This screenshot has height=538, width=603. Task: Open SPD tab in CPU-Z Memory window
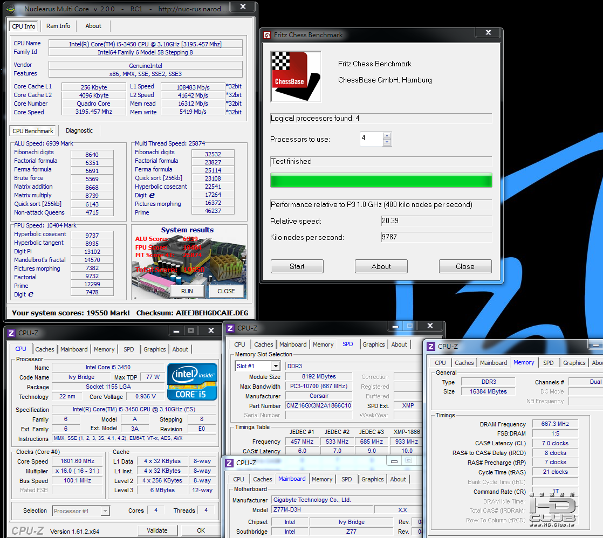click(x=549, y=363)
